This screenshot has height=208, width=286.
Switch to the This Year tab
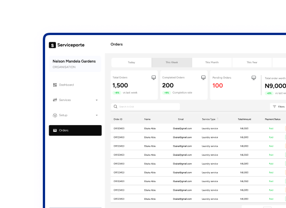click(252, 62)
